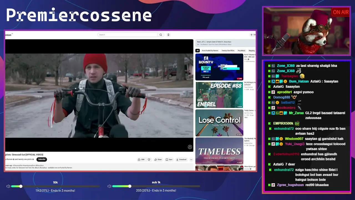Screen dimensions: 355x200
Task: Select the Twenty One Pilots chip
Action: click(228, 51)
